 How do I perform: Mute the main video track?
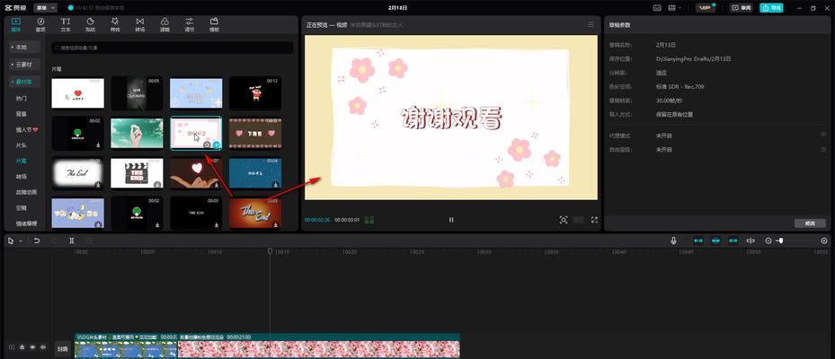[x=43, y=347]
